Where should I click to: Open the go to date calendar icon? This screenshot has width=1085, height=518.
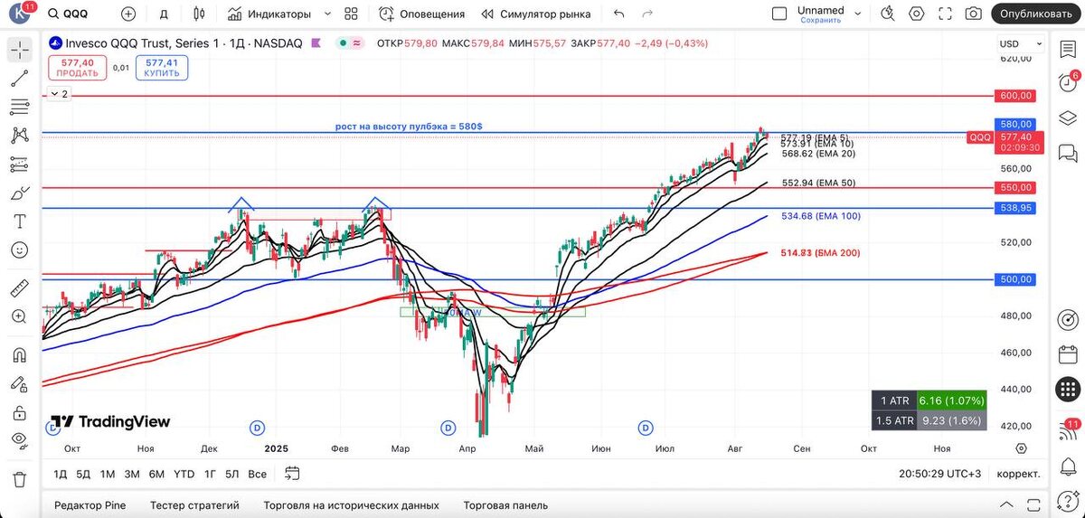pos(291,473)
